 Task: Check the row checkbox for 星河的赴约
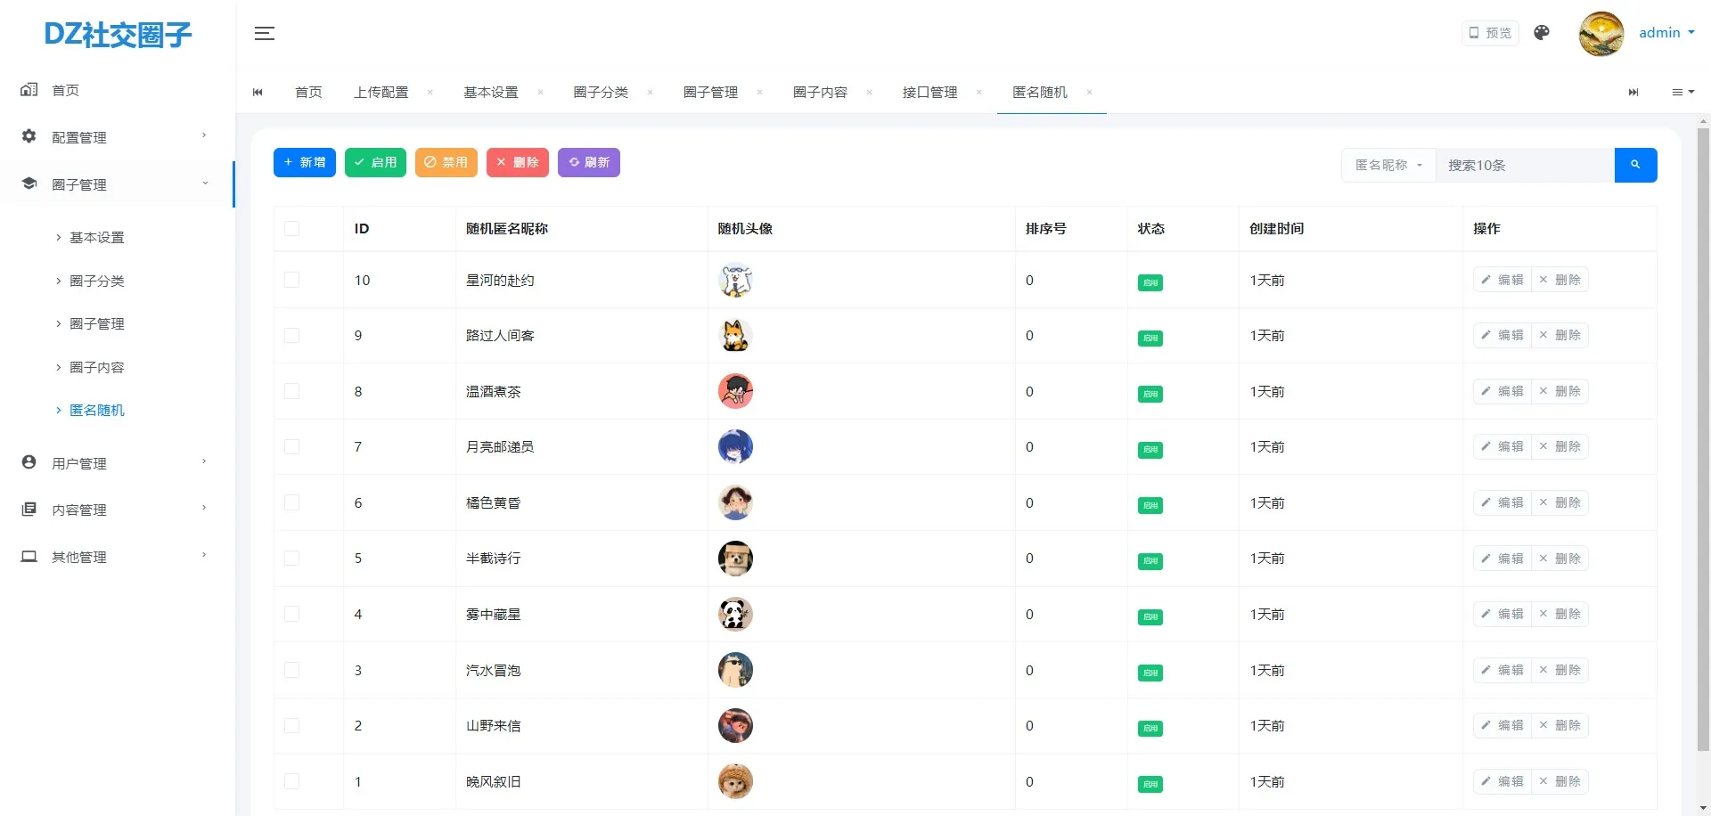click(293, 280)
